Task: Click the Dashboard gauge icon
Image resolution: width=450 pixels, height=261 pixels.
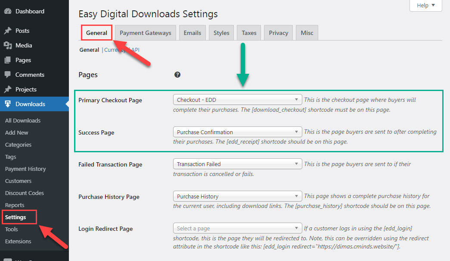Action: click(8, 11)
